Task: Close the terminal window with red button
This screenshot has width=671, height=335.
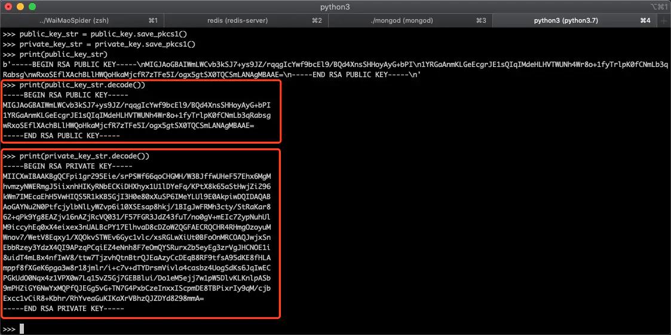Action: [x=8, y=7]
